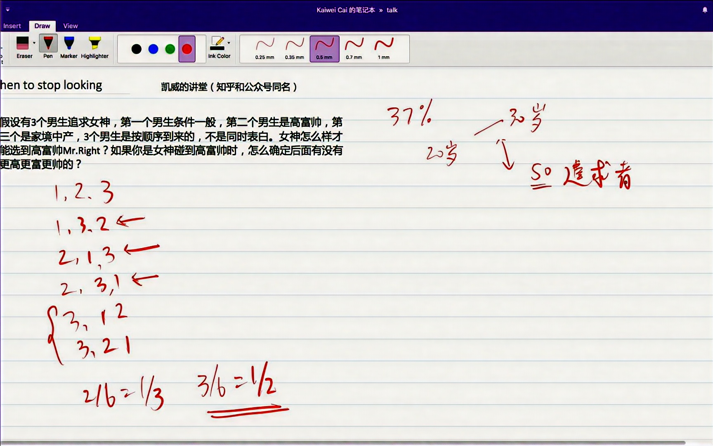Toggle the red ink color selection

point(187,49)
